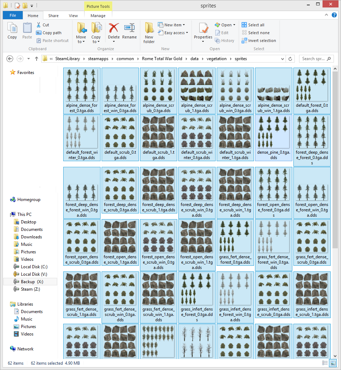Click the vertical scrollbar thumb
This screenshot has width=341, height=370.
click(335, 160)
